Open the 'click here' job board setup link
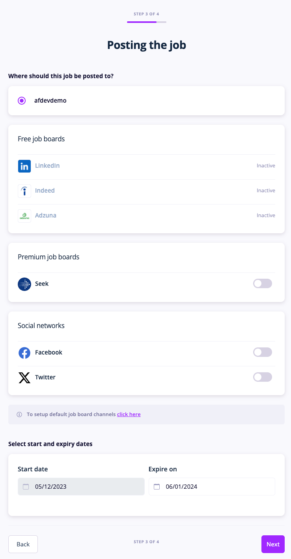This screenshot has width=291, height=559. pos(129,414)
